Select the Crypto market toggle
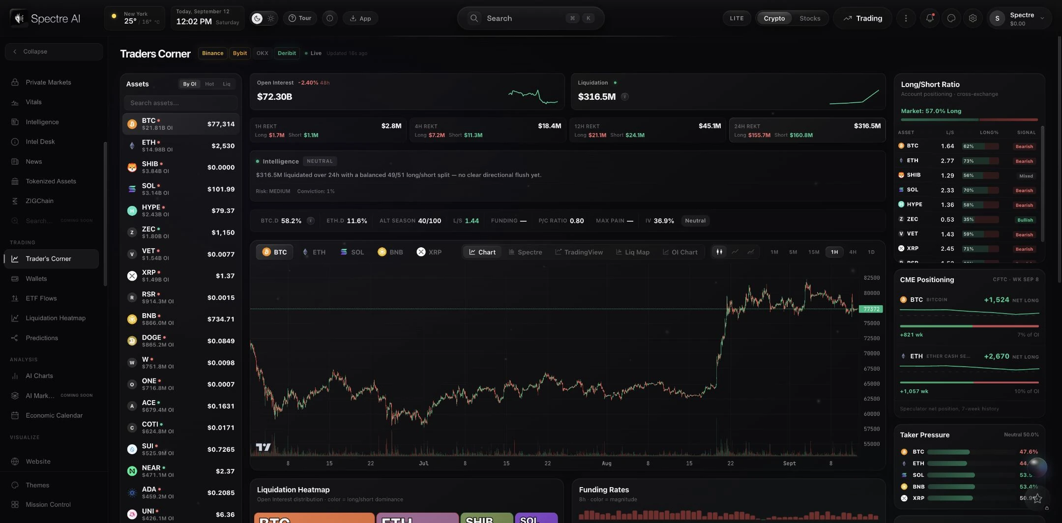 (774, 18)
